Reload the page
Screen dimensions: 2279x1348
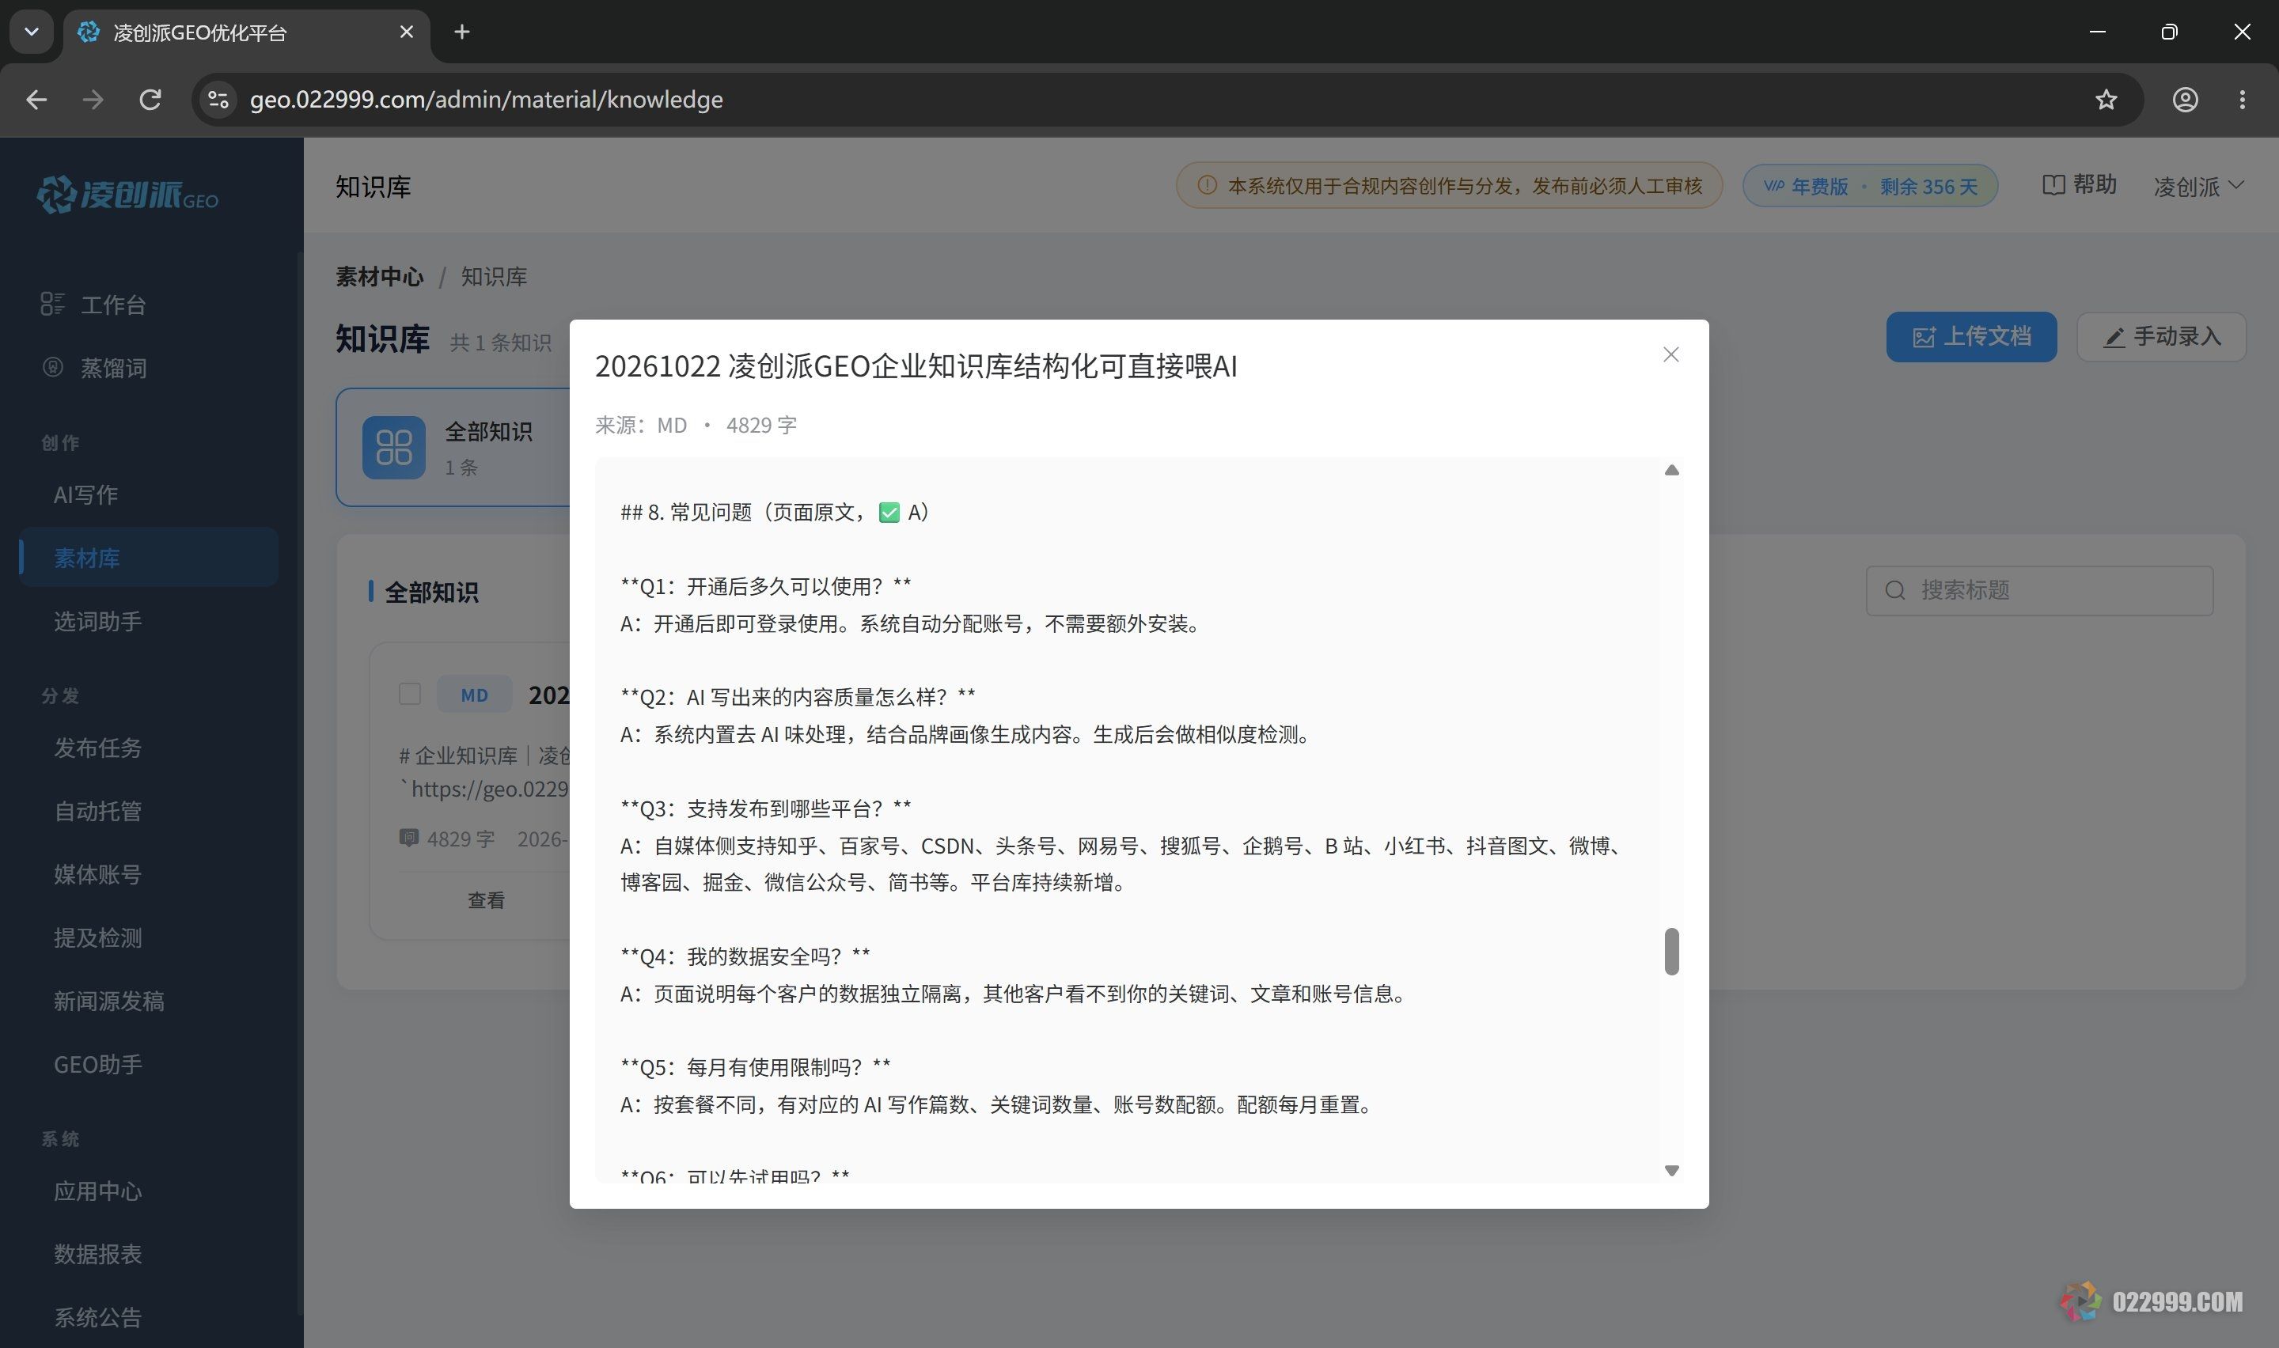point(151,99)
